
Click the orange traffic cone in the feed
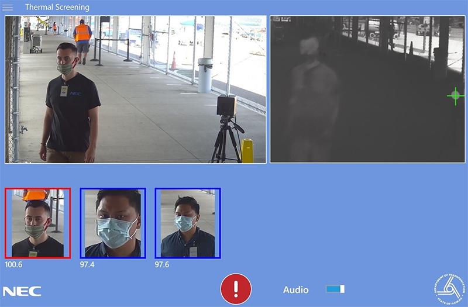tap(173, 61)
